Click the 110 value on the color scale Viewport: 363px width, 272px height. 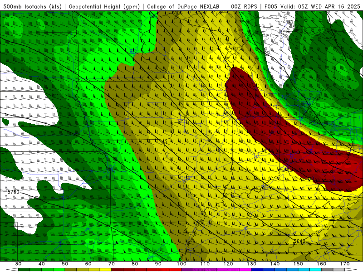205,264
